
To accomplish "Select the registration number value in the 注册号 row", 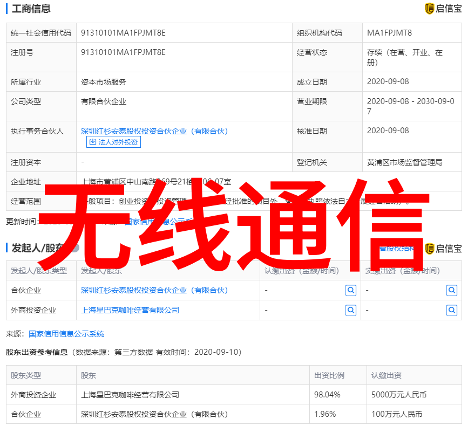I will tap(123, 52).
